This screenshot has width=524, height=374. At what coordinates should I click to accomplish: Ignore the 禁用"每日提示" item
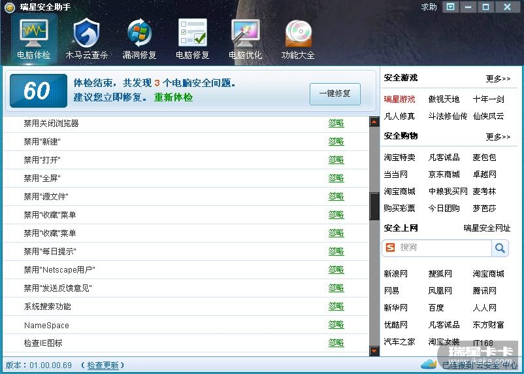(336, 251)
